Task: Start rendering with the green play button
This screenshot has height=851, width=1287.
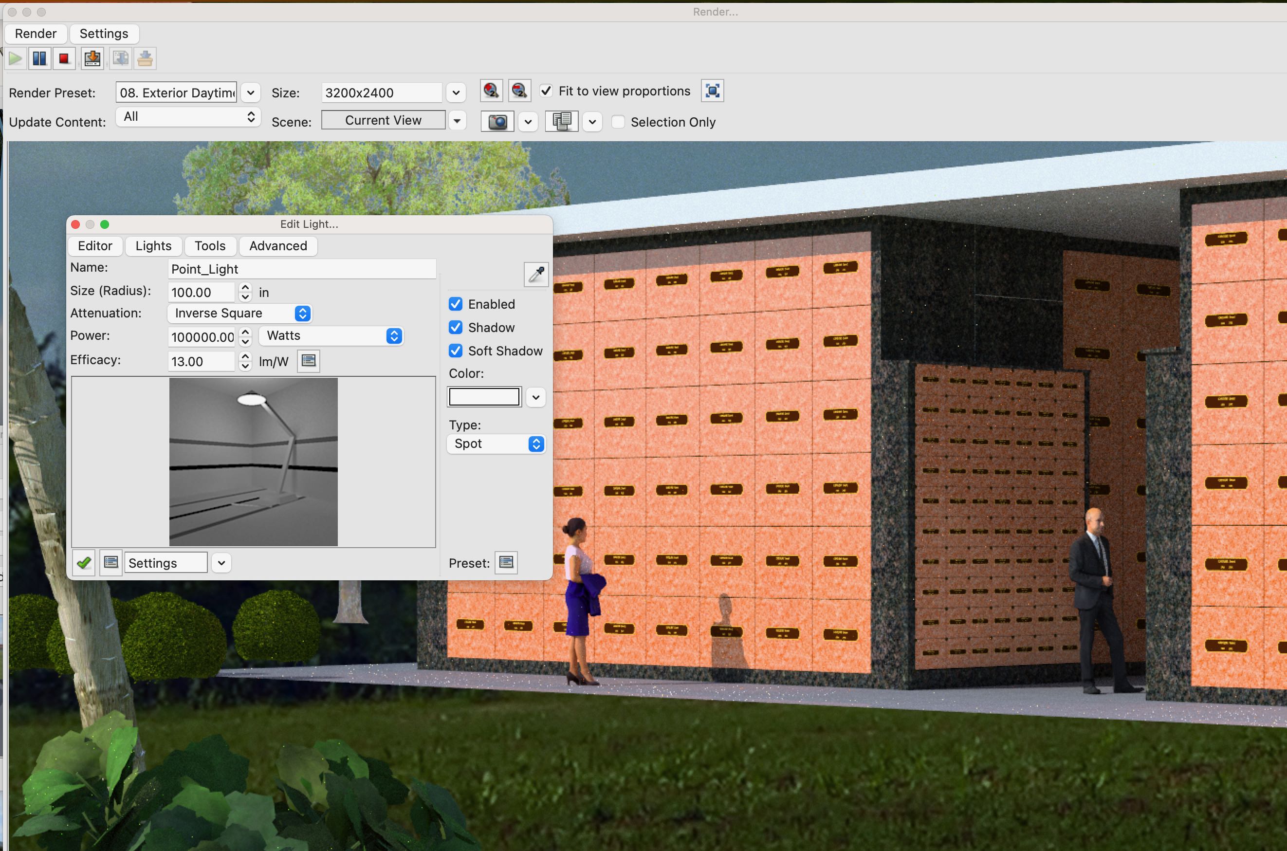Action: click(15, 58)
